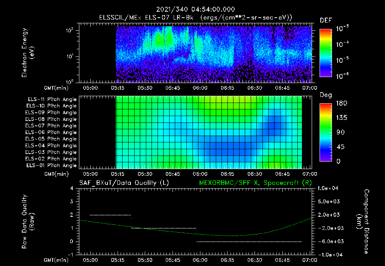The height and width of the screenshot is (266, 385).
Task: Click the 45 label on Deg scale
Action: click(340, 147)
